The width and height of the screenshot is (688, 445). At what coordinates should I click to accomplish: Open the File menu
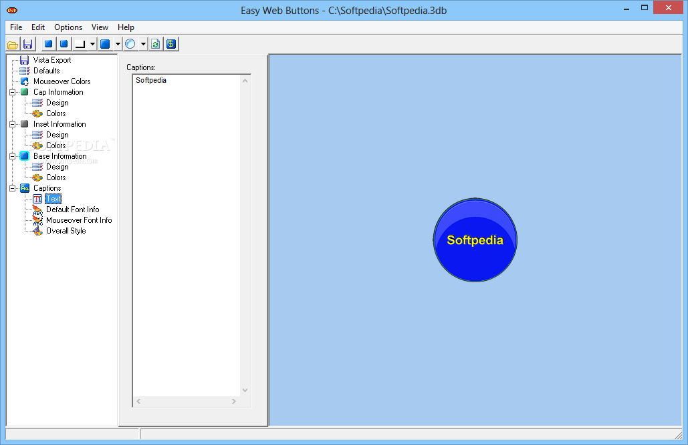(x=16, y=27)
